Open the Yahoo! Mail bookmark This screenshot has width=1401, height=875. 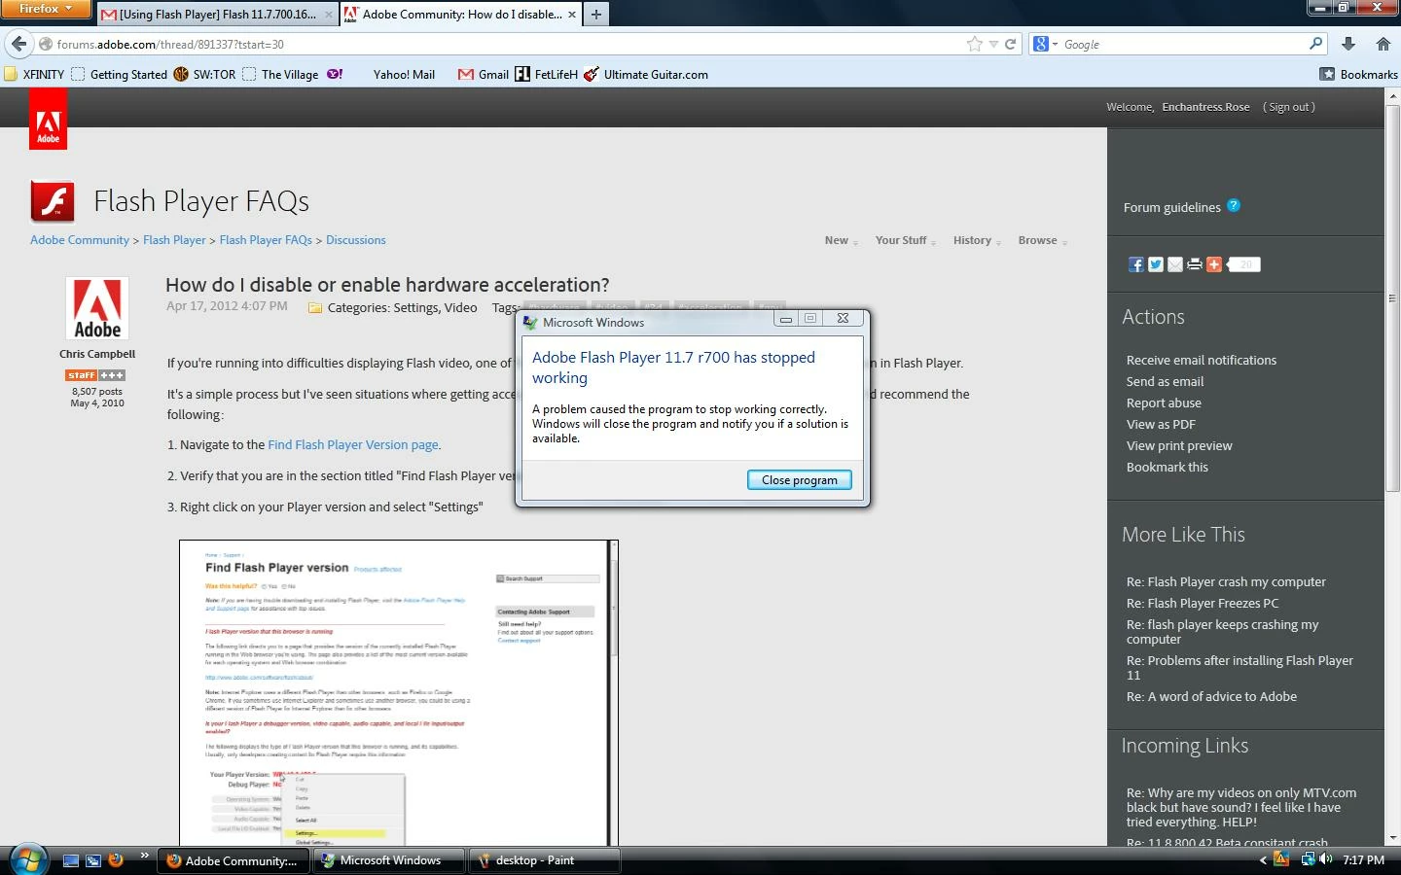click(404, 74)
